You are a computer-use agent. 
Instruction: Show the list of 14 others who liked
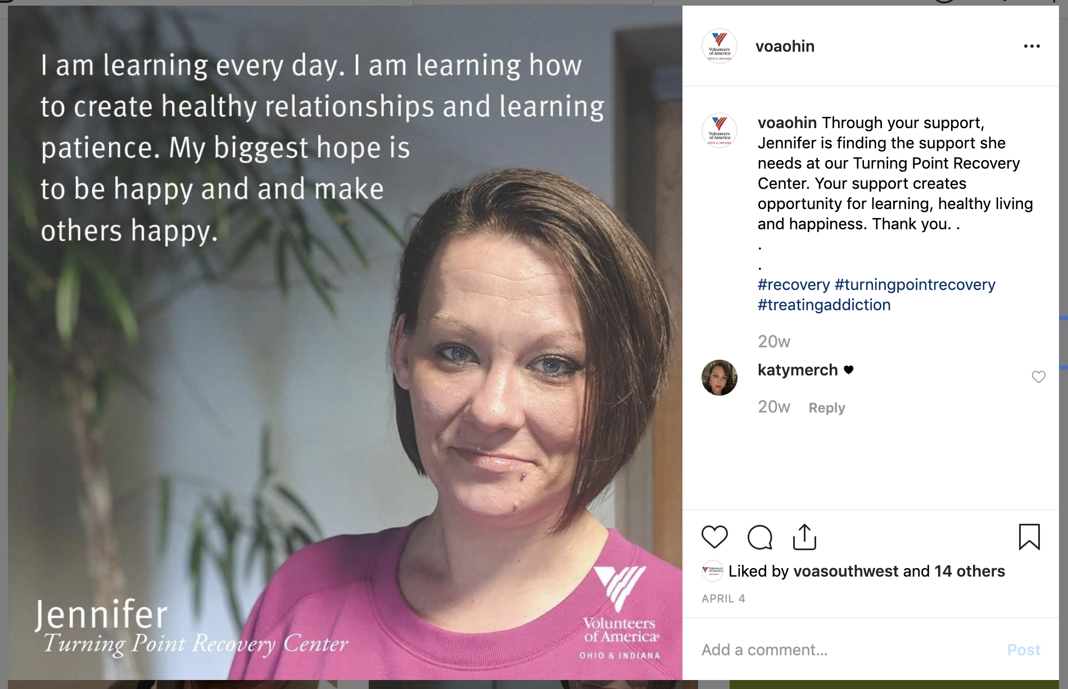[x=970, y=571]
